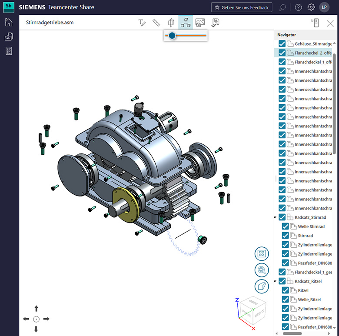Click the orientation view cube

coord(253,311)
